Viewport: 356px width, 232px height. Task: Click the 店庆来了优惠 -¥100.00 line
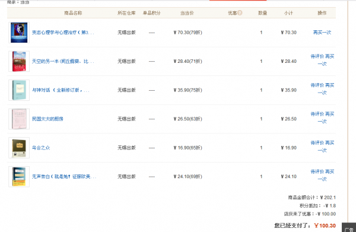point(310,214)
